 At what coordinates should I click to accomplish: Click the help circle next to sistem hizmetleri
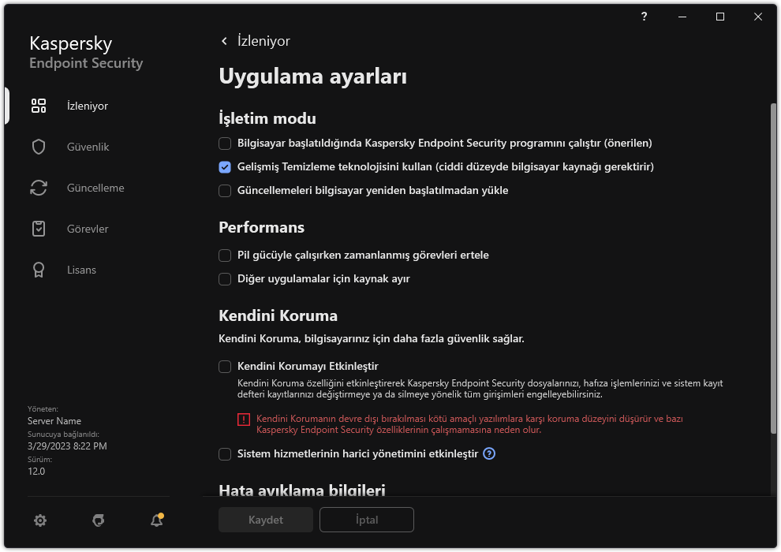[x=489, y=453]
